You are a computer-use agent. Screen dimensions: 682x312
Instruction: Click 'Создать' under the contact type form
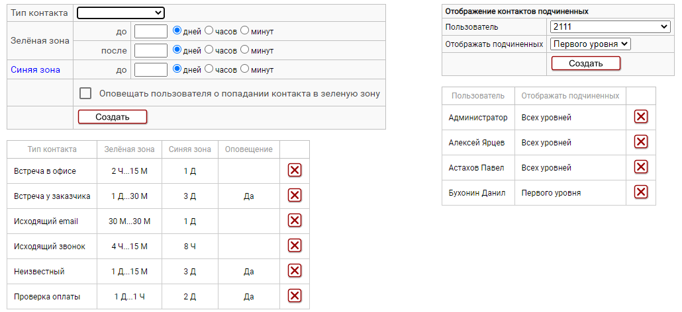pyautogui.click(x=112, y=117)
